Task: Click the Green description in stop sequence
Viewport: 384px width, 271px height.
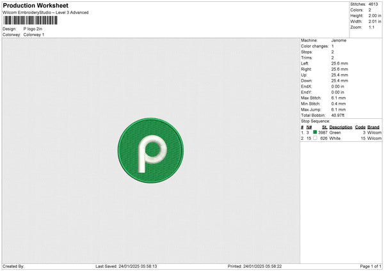Action: 335,133
